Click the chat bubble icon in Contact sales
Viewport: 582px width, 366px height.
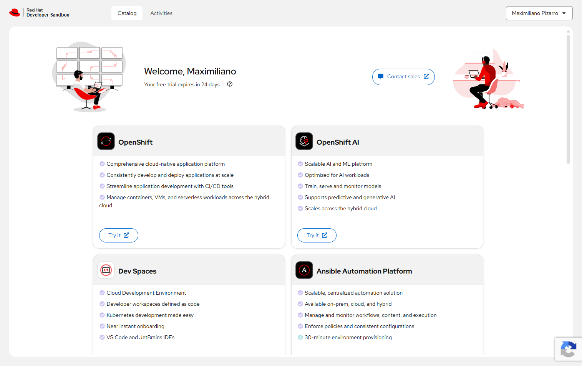pos(381,76)
